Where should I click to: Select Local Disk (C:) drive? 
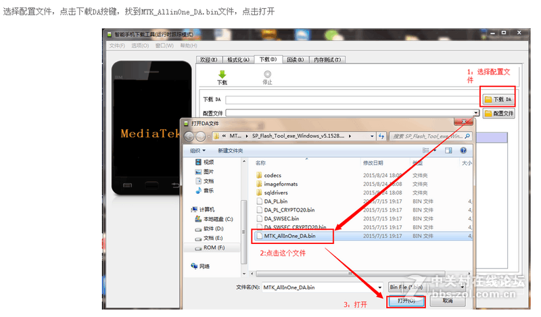click(214, 219)
